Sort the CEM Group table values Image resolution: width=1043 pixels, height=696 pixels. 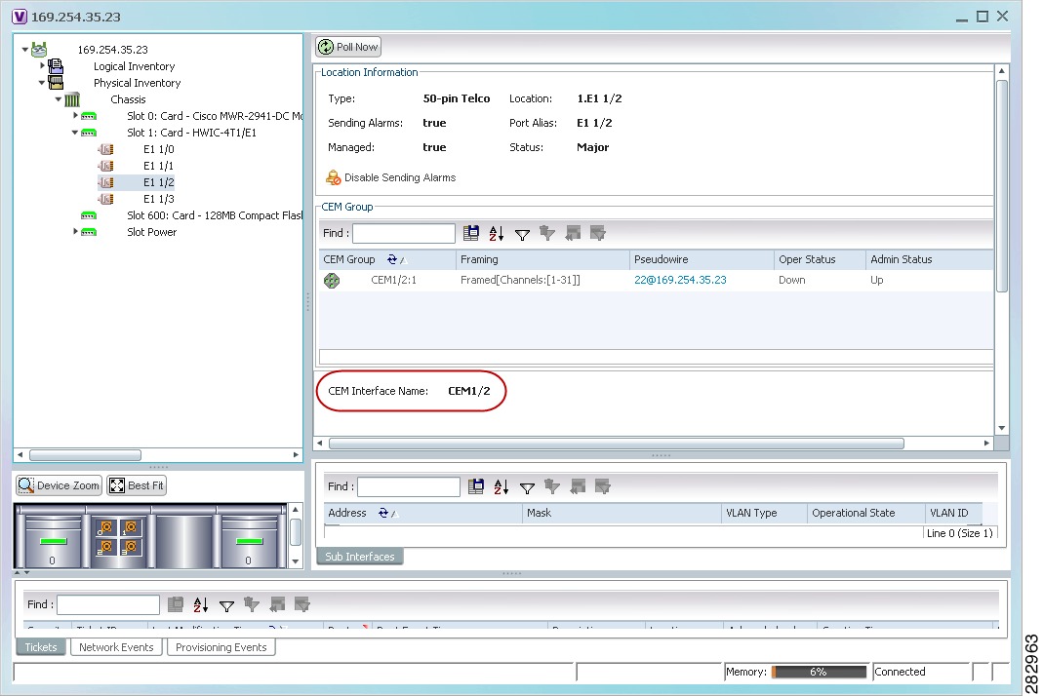(x=497, y=233)
